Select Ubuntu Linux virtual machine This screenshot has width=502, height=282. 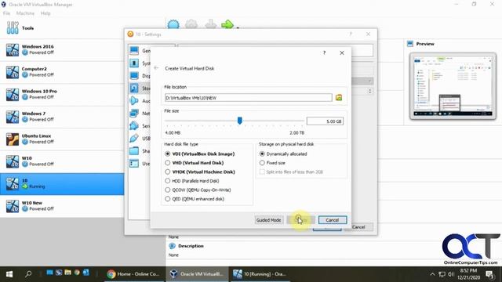(62, 139)
